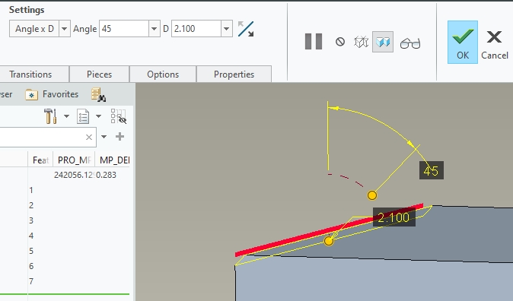The width and height of the screenshot is (513, 301).
Task: Confirm chamfer with green OK checkmark
Action: click(463, 42)
